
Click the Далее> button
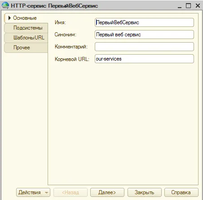(x=107, y=192)
